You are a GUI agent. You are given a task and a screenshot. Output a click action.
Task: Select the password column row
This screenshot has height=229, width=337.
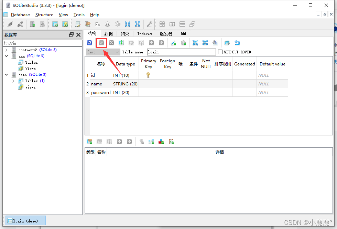pos(186,93)
